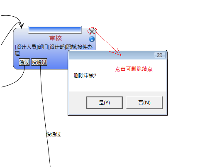205x168 pixels.
Task: Click 否(N) to cancel deletion
Action: coord(144,103)
